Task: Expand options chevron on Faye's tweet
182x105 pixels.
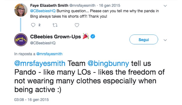Action: [165, 6]
